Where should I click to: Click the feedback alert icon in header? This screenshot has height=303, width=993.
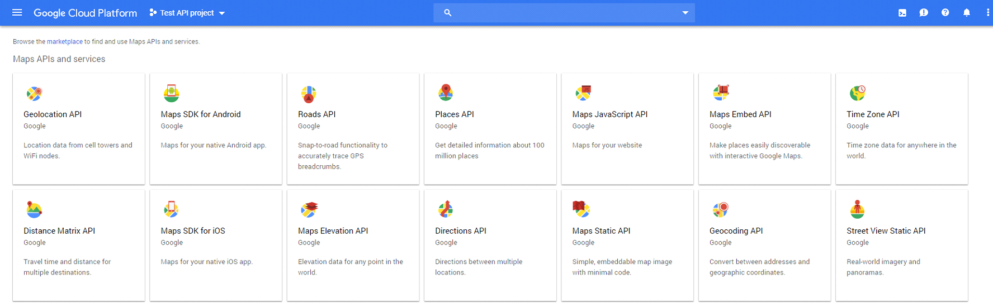tap(923, 13)
